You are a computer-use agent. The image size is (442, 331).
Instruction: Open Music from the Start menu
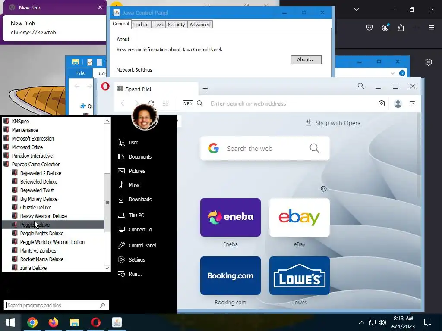point(135,185)
